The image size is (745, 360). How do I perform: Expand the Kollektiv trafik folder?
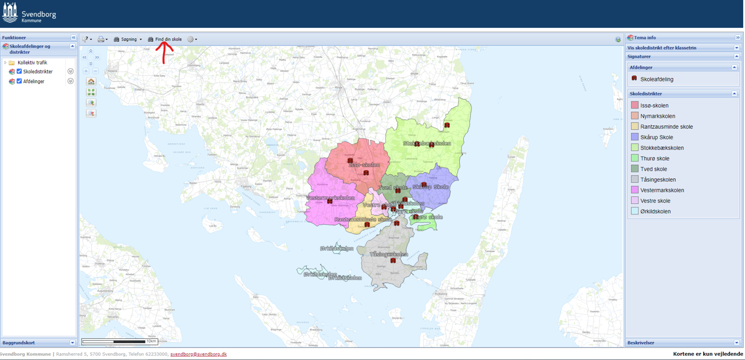click(x=5, y=62)
